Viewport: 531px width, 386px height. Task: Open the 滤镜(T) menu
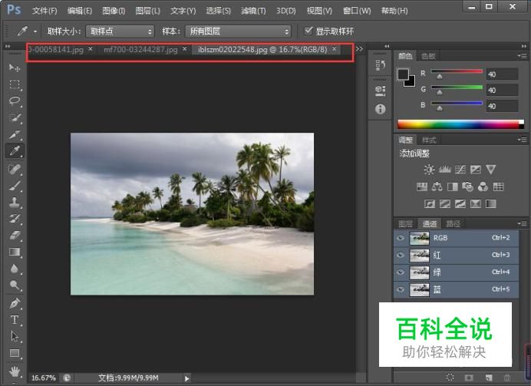click(252, 11)
